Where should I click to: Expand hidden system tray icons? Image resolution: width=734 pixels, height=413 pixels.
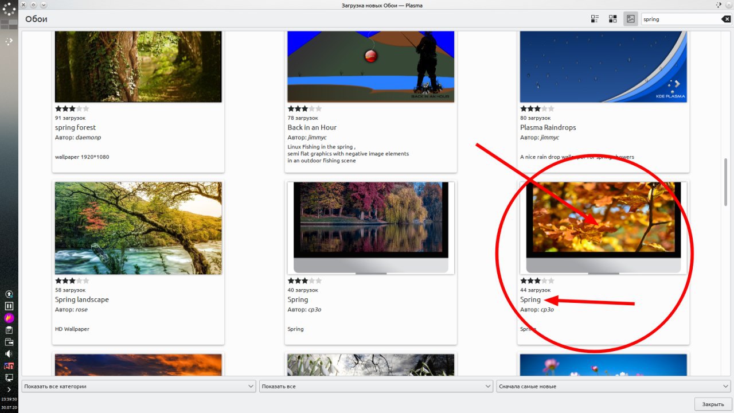9,389
